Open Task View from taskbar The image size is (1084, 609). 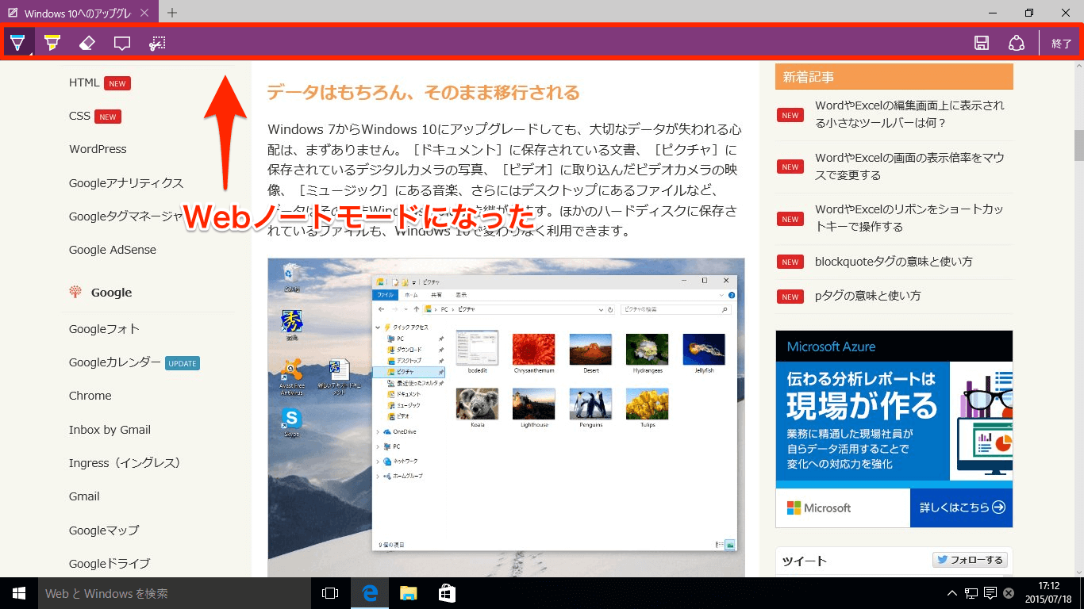pyautogui.click(x=330, y=593)
